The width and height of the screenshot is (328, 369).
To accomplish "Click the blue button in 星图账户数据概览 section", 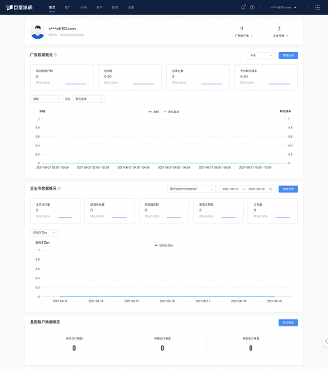I will pos(288,323).
